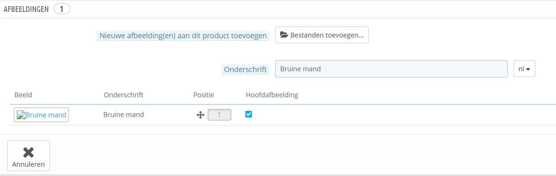Click the X icon above Annuleren
Screen dimensions: 556x176
(28, 152)
